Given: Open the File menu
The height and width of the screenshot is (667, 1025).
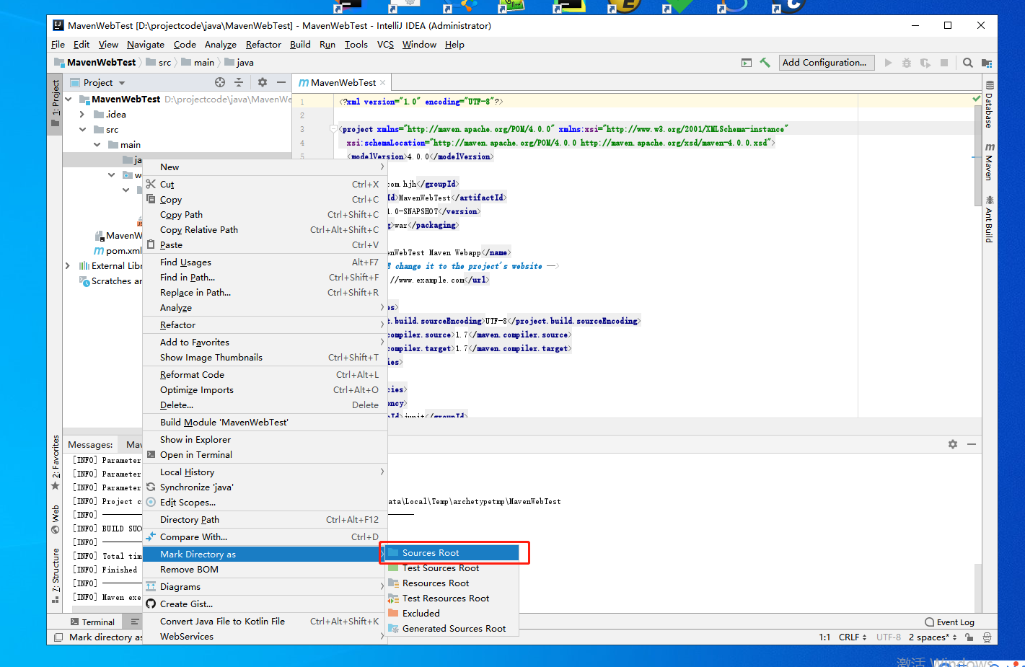Looking at the screenshot, I should [x=58, y=45].
